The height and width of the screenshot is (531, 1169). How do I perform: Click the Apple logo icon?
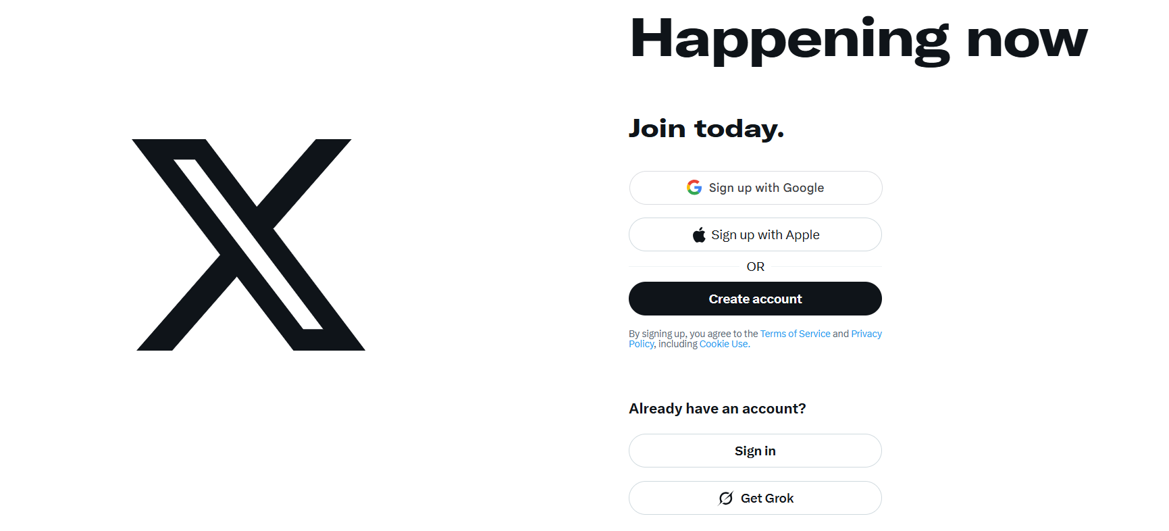point(699,235)
